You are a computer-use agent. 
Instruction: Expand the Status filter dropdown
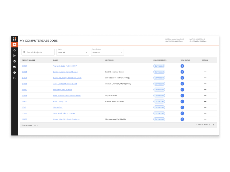coord(73,52)
